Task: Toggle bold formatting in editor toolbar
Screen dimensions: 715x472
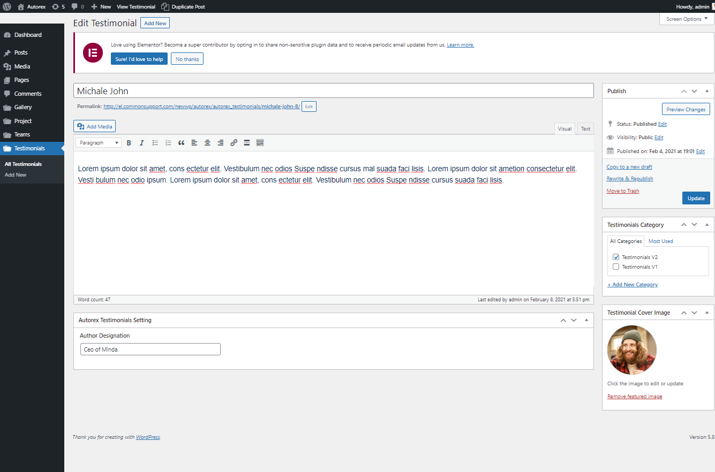Action: pos(129,143)
